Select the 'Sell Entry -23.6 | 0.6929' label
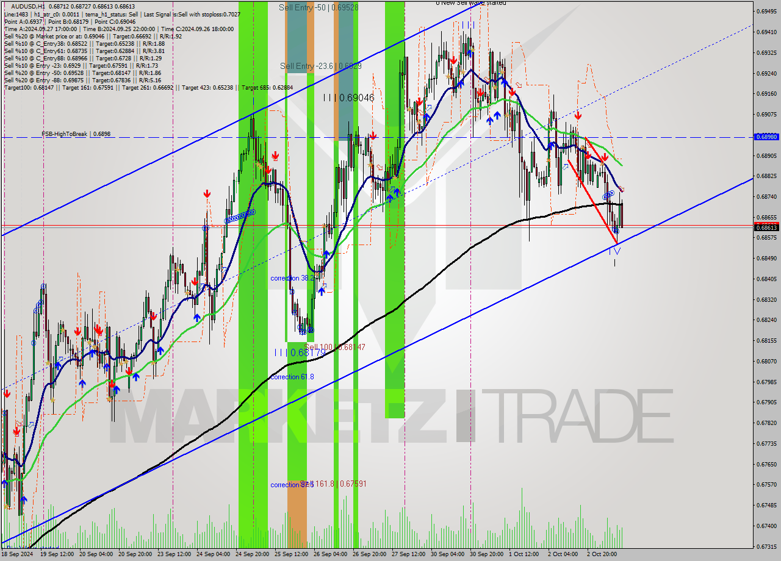 (320, 66)
